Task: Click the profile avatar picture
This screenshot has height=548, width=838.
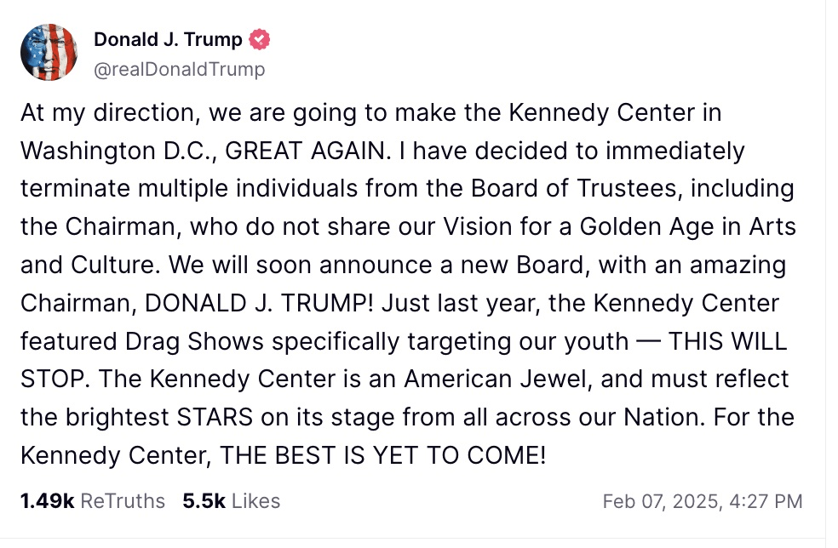Action: (x=50, y=53)
